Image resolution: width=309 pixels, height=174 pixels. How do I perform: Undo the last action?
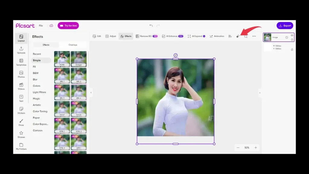[x=151, y=25]
